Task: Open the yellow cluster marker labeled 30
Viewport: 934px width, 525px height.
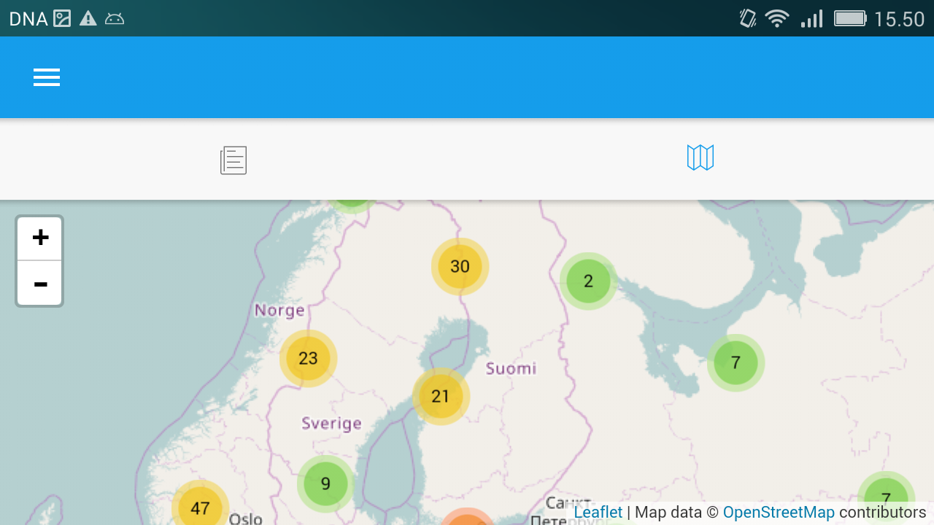Action: [460, 266]
